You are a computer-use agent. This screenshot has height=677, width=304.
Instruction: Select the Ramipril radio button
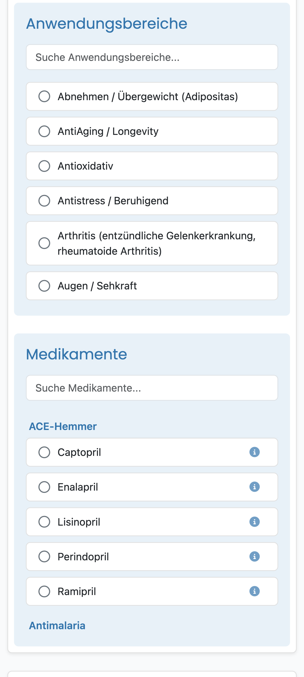pos(44,591)
